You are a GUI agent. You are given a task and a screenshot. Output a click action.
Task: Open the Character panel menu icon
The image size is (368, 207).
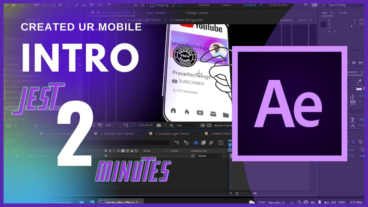pyautogui.click(x=362, y=72)
